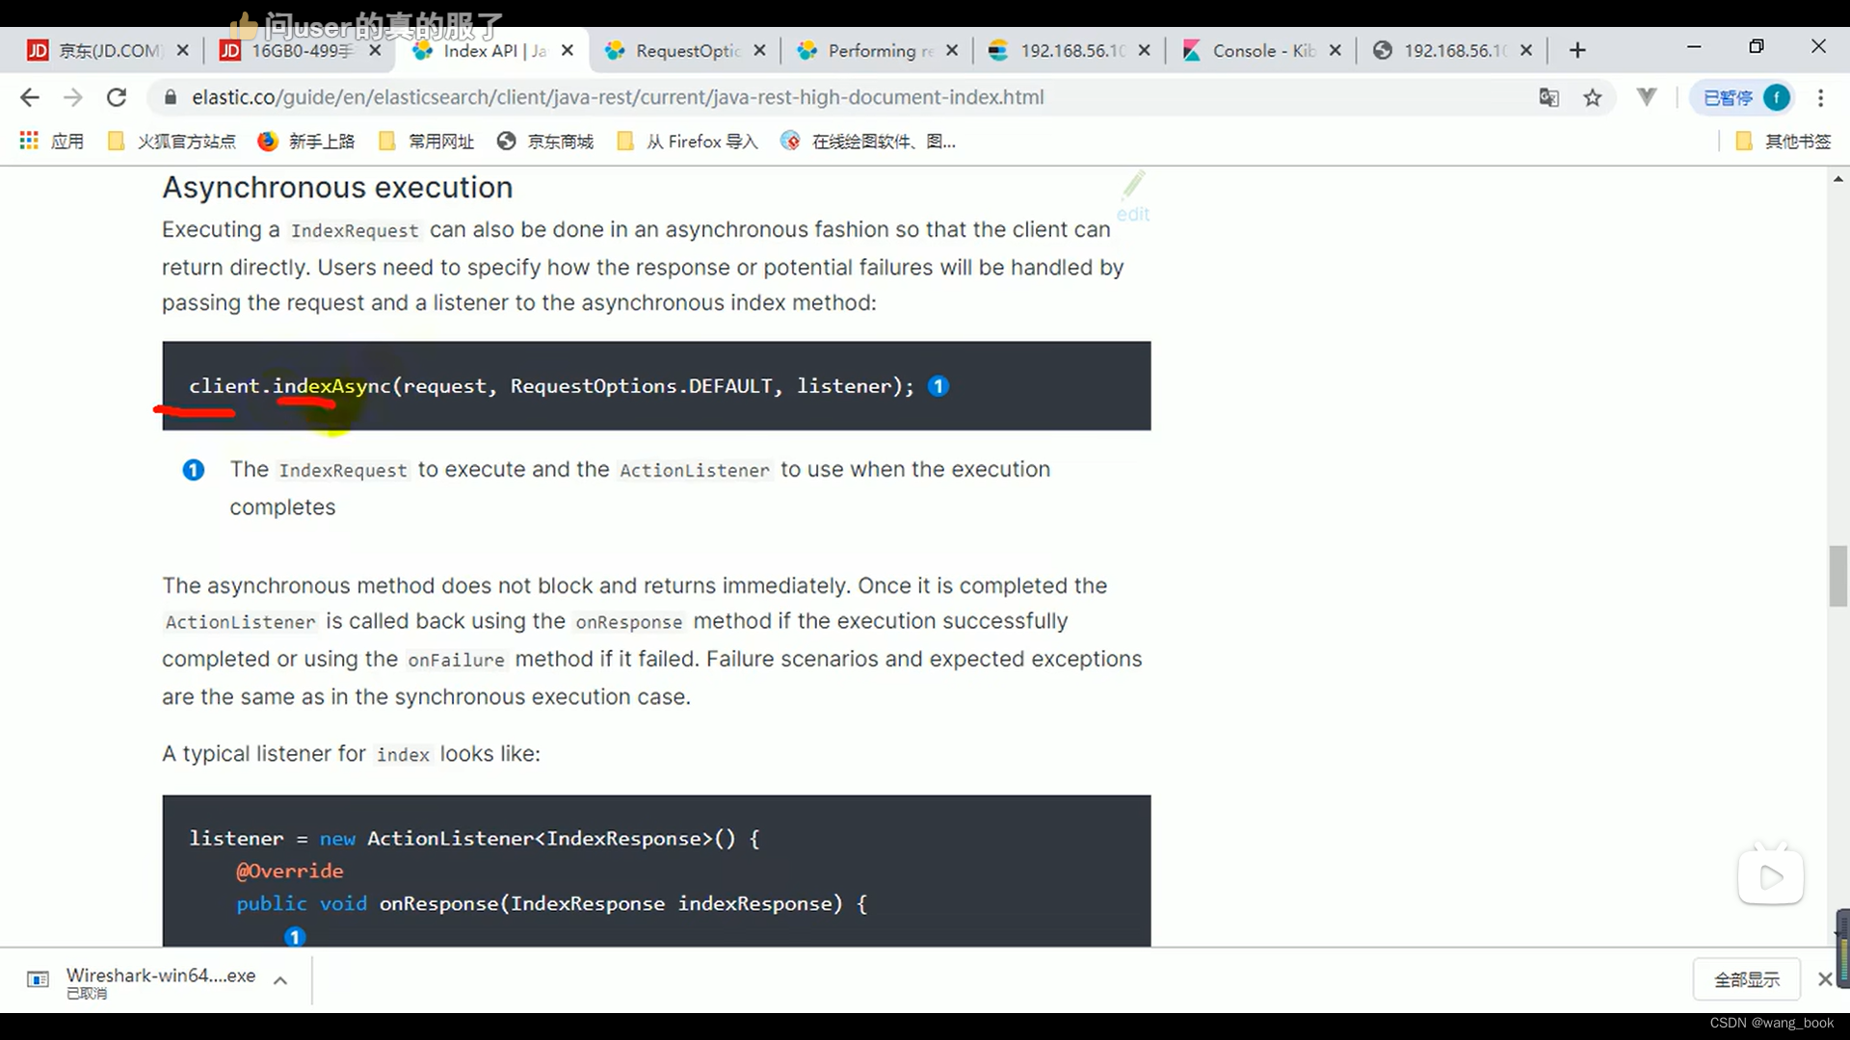Screen dimensions: 1850x1040
Task: Open the 新手上路 bookmark
Action: [x=306, y=142]
